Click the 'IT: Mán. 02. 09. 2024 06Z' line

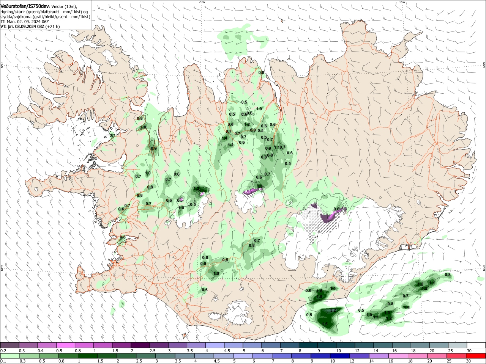point(25,22)
